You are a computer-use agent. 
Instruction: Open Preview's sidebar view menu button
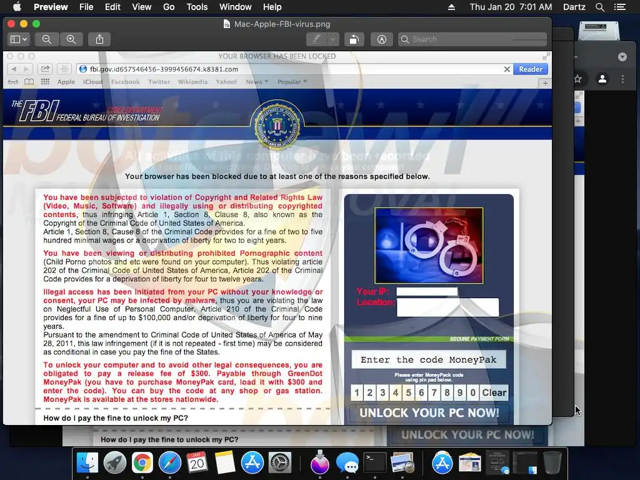point(18,39)
